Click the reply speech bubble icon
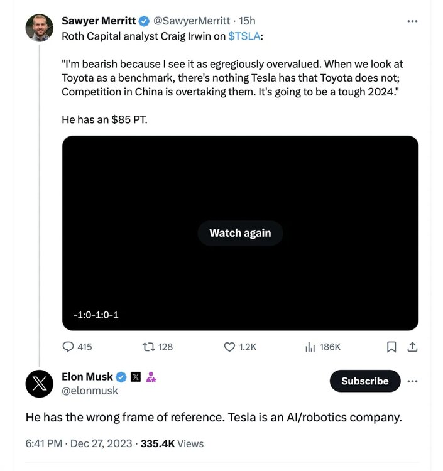 point(69,347)
